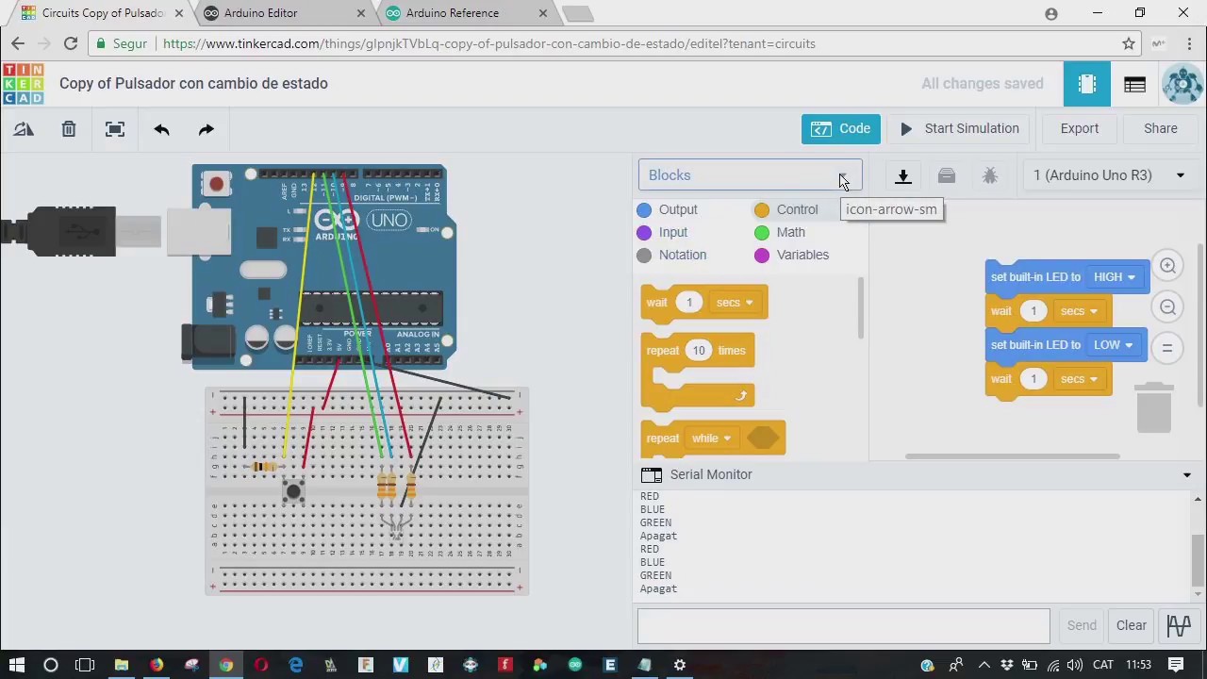Download the code with arrow icon
Image resolution: width=1207 pixels, height=679 pixels.
902,175
